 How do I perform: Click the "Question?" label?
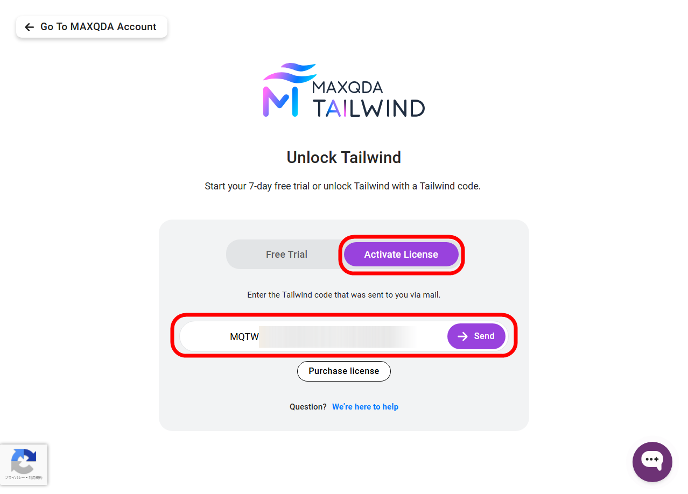[x=308, y=407]
